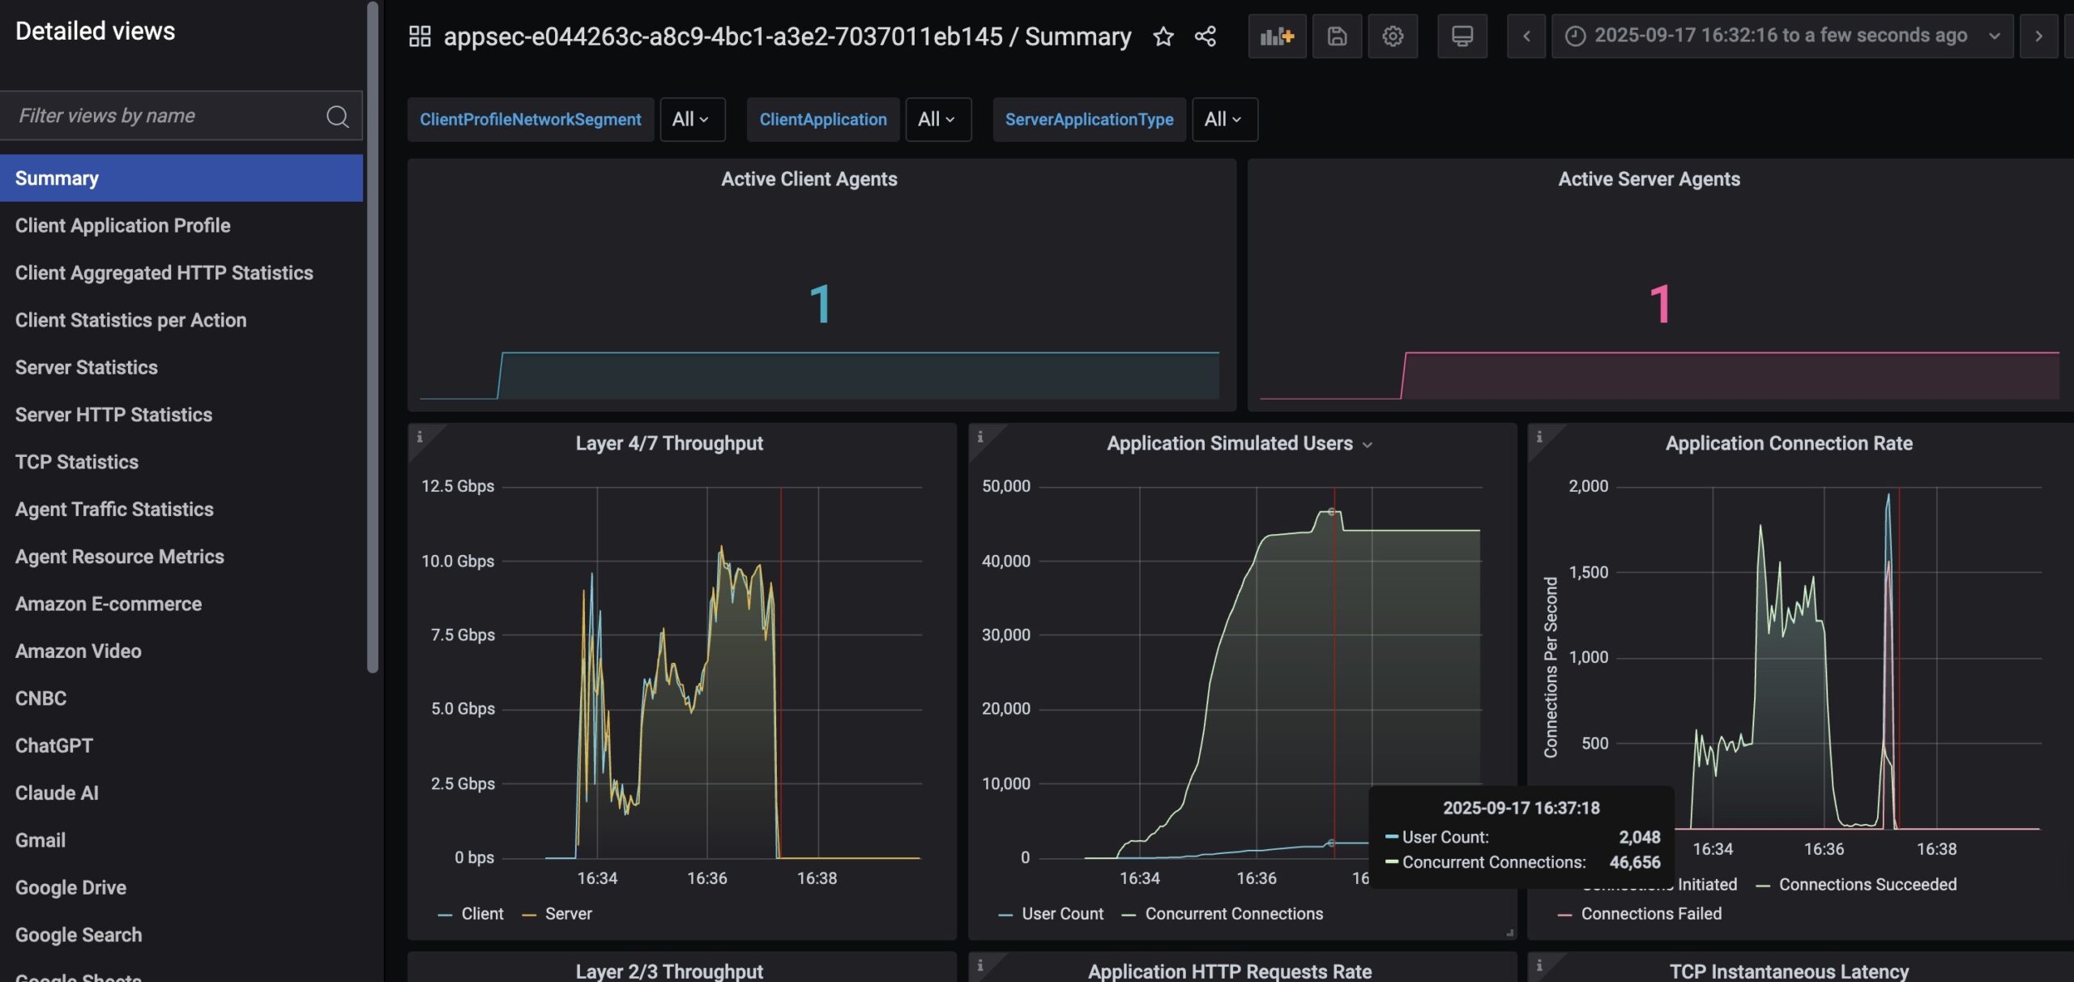Open ClientProfileNetworkSegment All dropdown
This screenshot has height=982, width=2074.
point(691,120)
